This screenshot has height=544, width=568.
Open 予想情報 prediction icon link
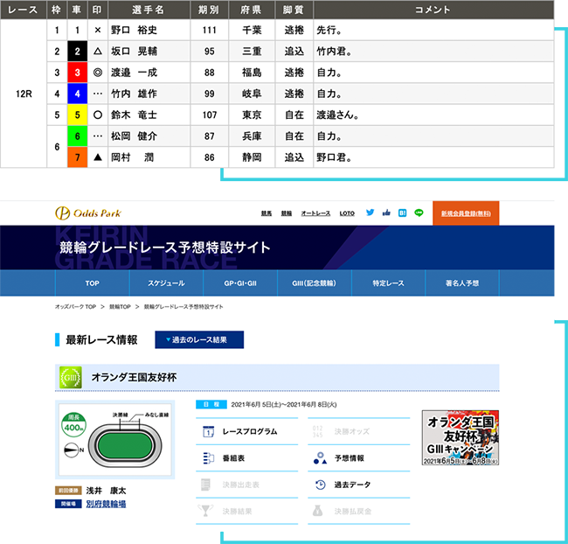pyautogui.click(x=320, y=457)
